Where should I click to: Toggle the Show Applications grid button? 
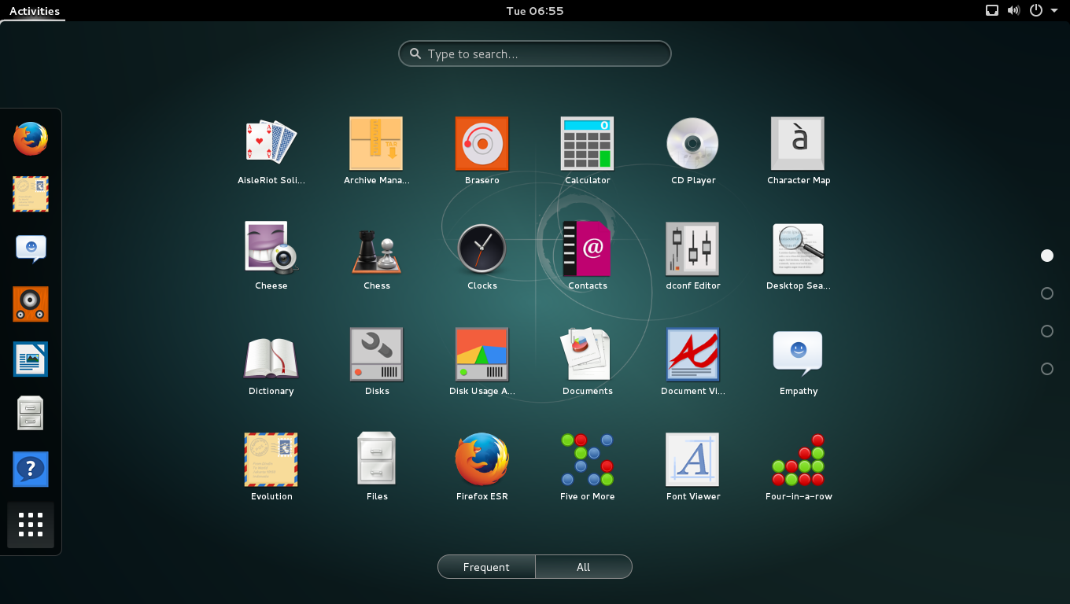click(x=31, y=525)
